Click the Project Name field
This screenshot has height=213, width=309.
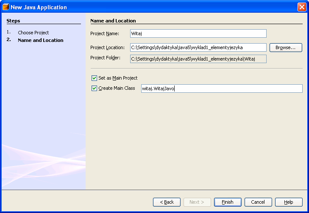pos(198,33)
